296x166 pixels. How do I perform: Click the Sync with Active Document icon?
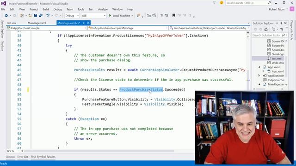tap(282, 29)
